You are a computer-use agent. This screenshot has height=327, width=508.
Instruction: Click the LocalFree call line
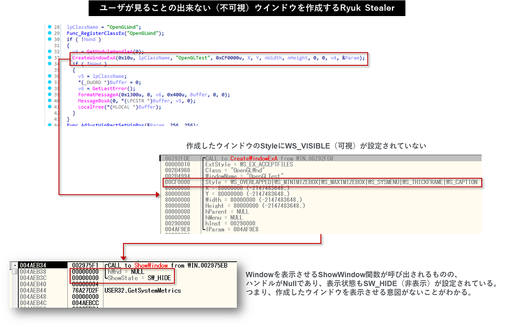coord(119,107)
